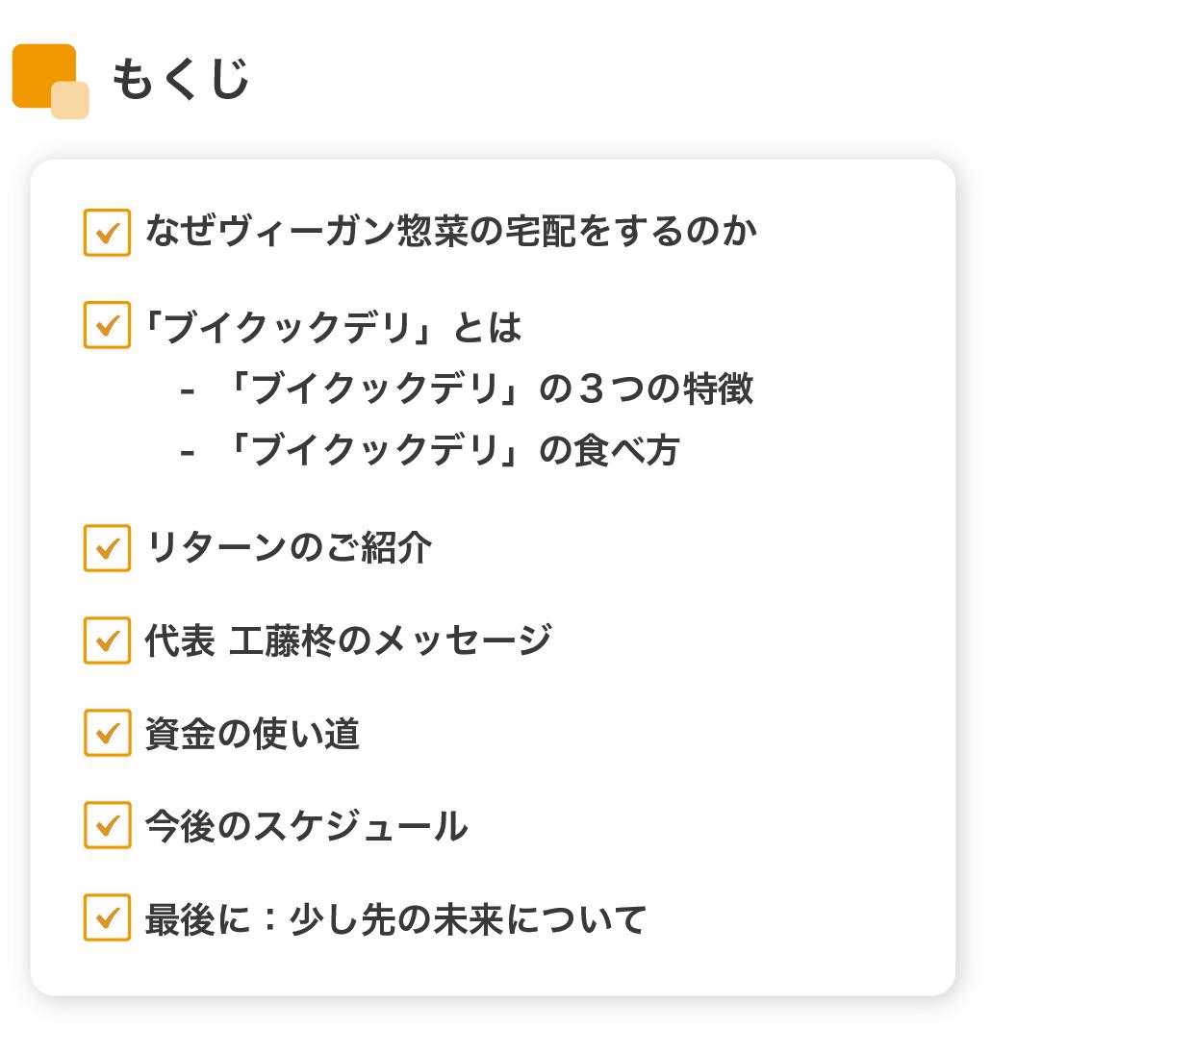Navigate to 今後のスケジュール section
This screenshot has width=1194, height=1054.
pyautogui.click(x=306, y=826)
